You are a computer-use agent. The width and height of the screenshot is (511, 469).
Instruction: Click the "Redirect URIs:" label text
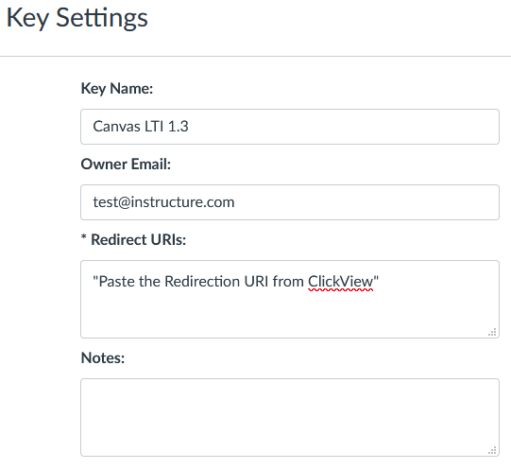click(x=139, y=240)
